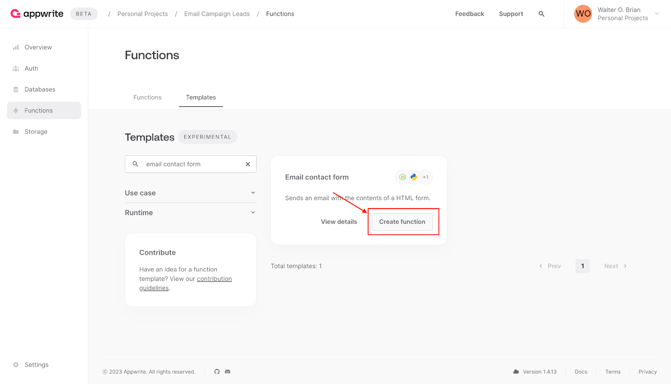
Task: Go to Next page
Action: tap(616, 266)
